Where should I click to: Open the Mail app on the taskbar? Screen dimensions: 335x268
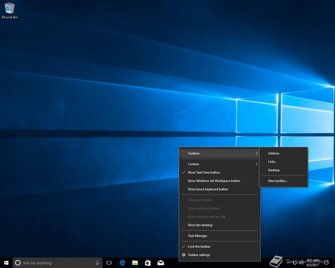161,263
